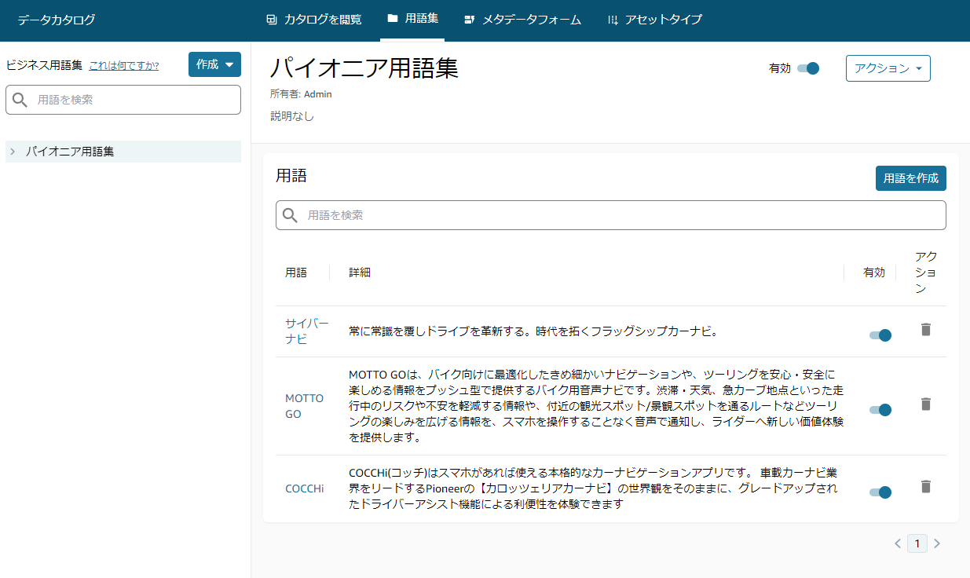
Task: Disable the MOTTO GO term switch
Action: click(880, 410)
